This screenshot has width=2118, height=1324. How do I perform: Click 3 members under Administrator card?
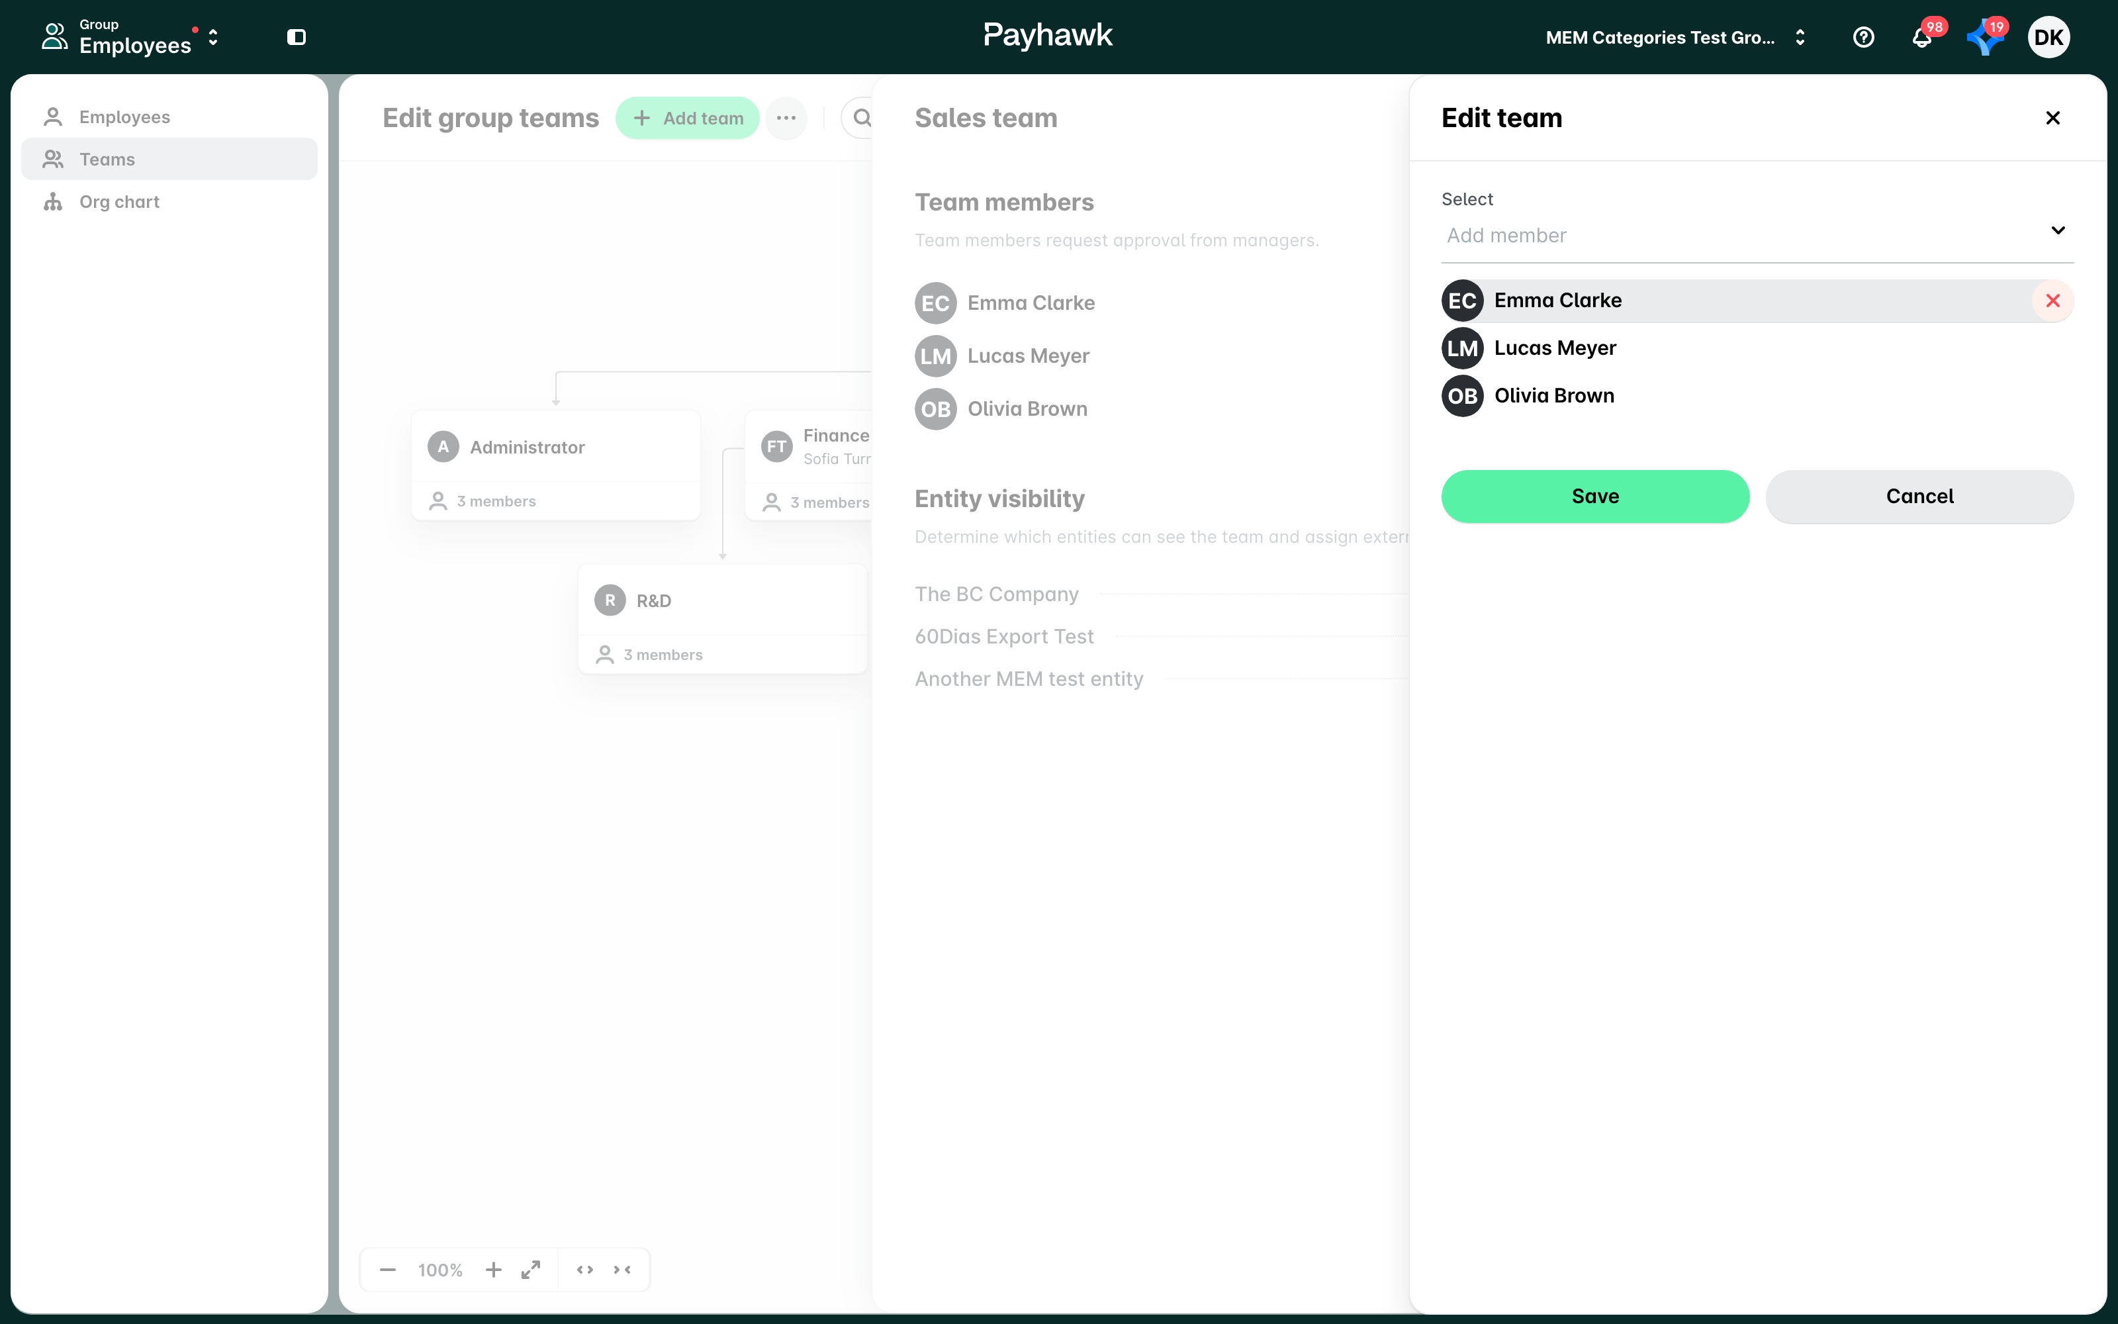click(x=483, y=501)
